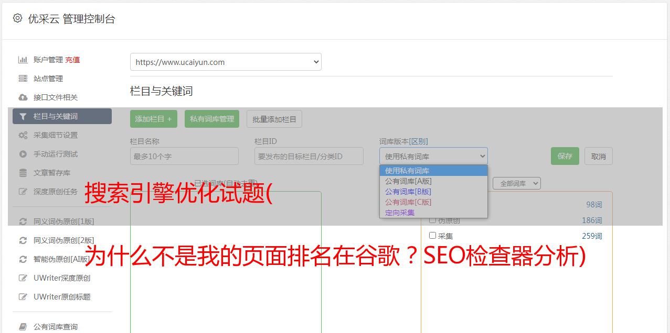Click the refresh icon of 智能伪原创[AI版]
This screenshot has height=333, width=670.
(x=23, y=259)
